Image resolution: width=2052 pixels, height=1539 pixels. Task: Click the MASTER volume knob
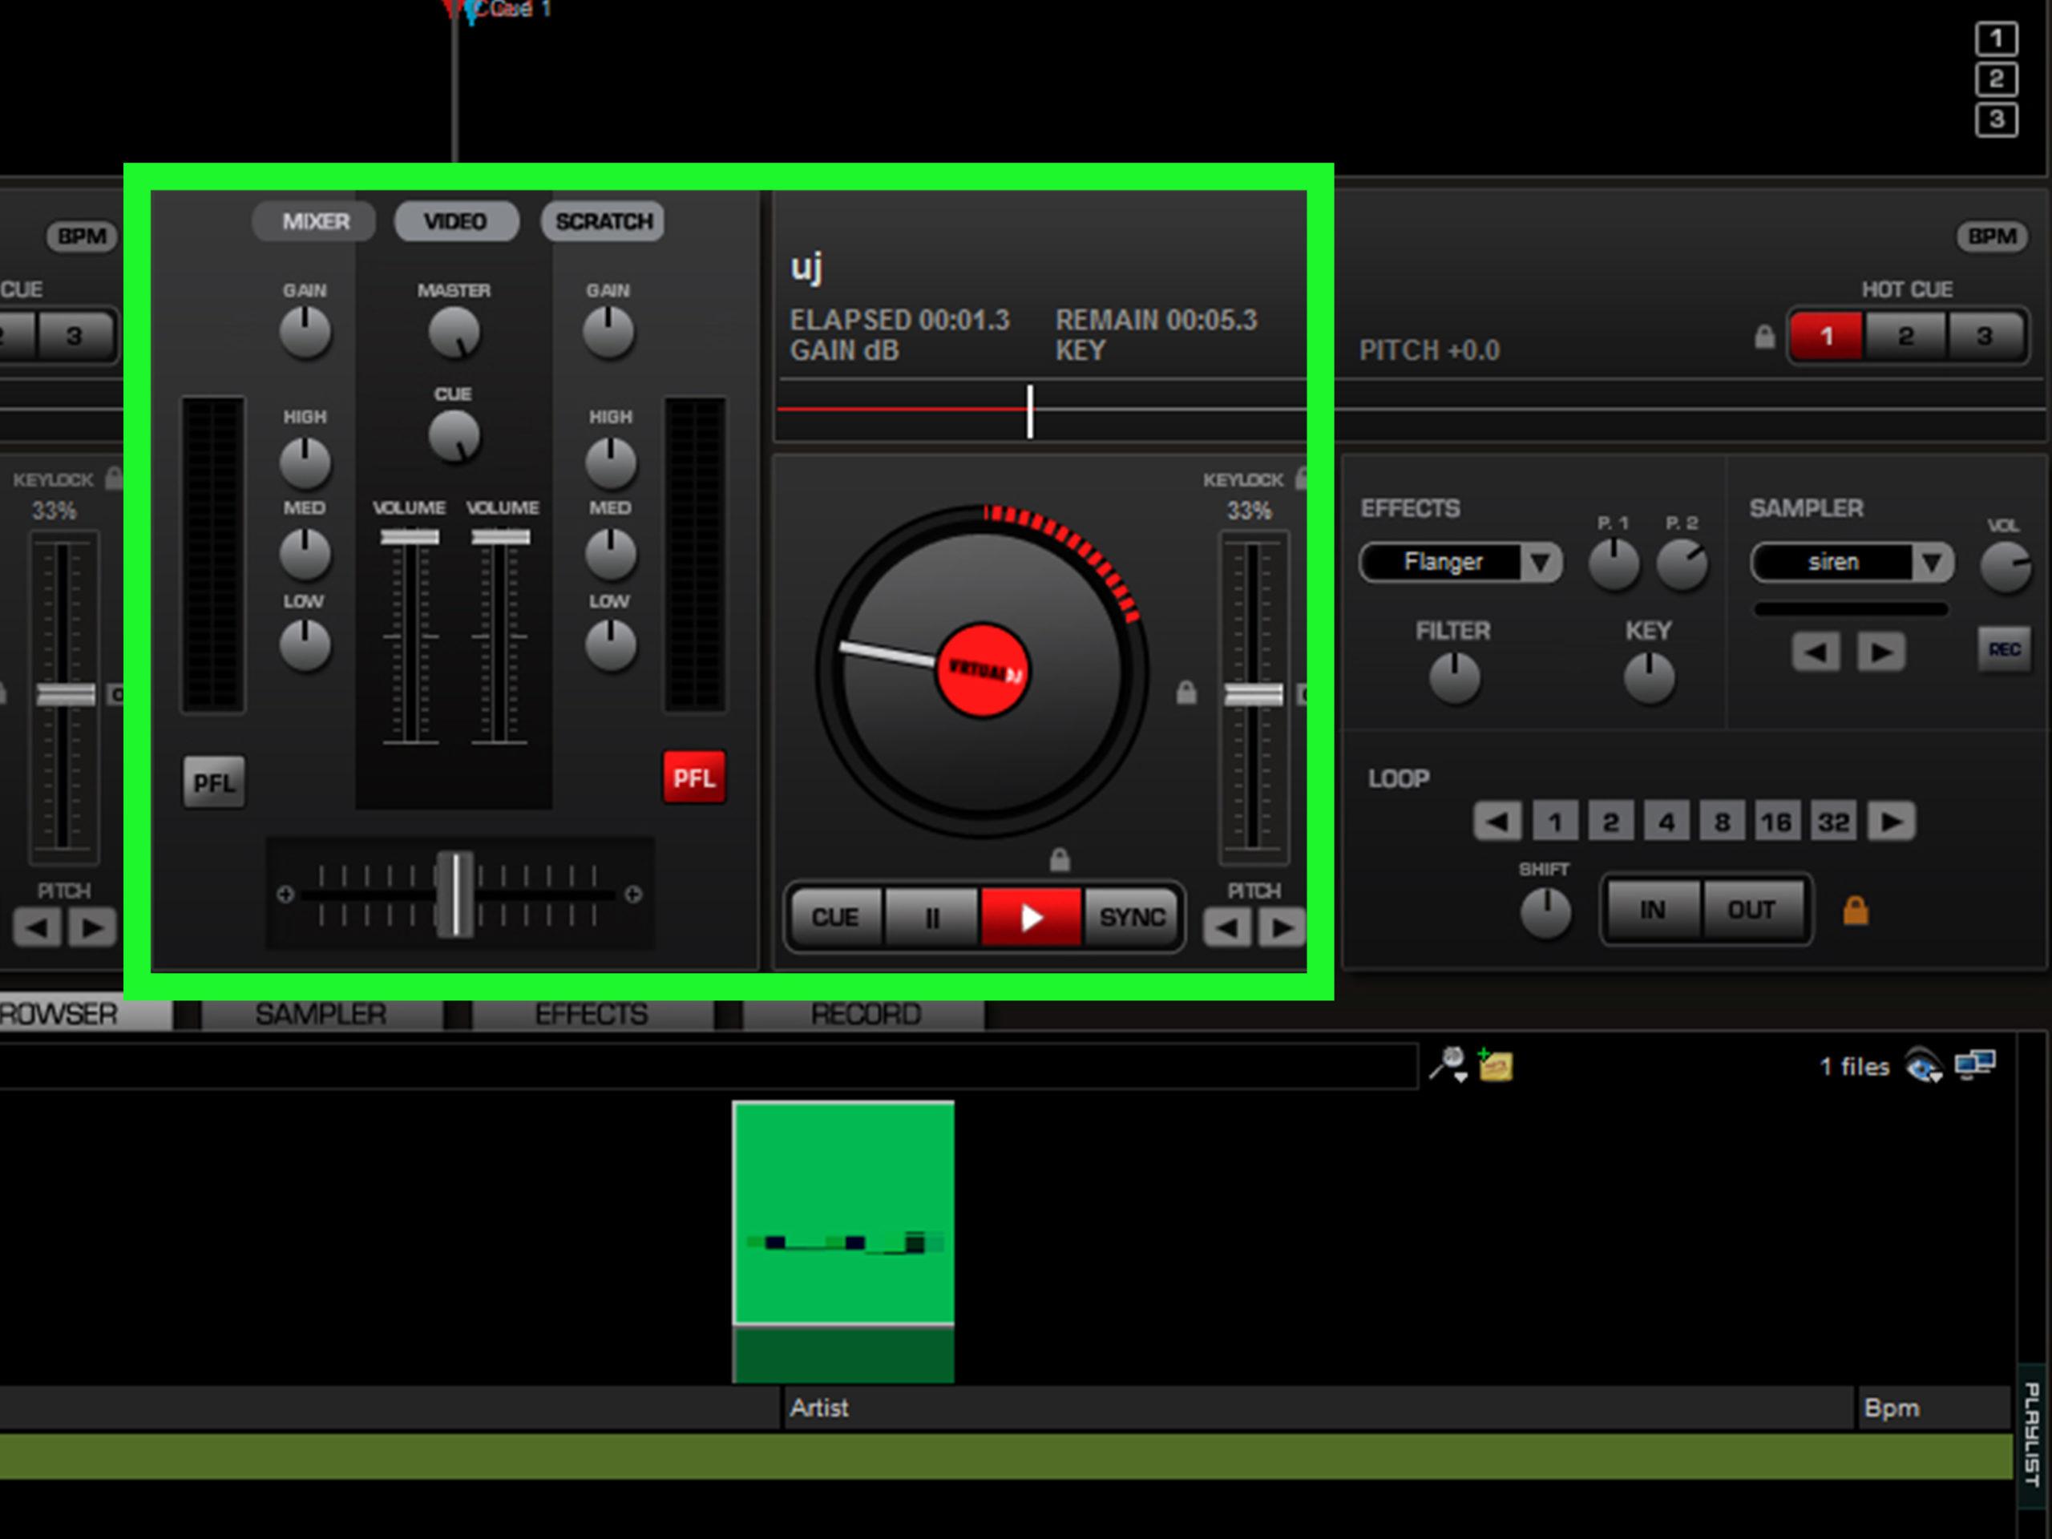(454, 333)
